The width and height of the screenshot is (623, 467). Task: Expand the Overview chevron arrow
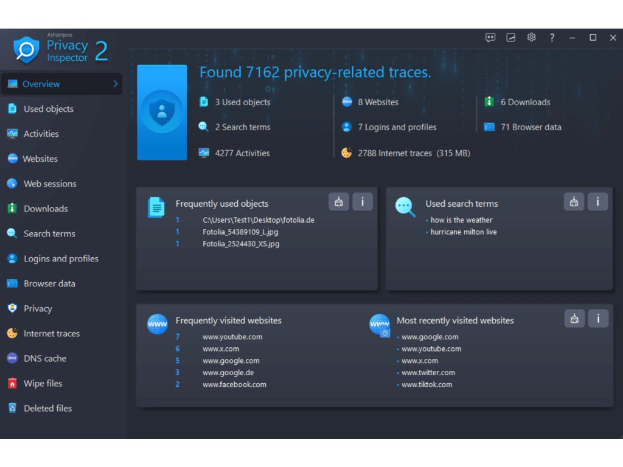pyautogui.click(x=115, y=84)
